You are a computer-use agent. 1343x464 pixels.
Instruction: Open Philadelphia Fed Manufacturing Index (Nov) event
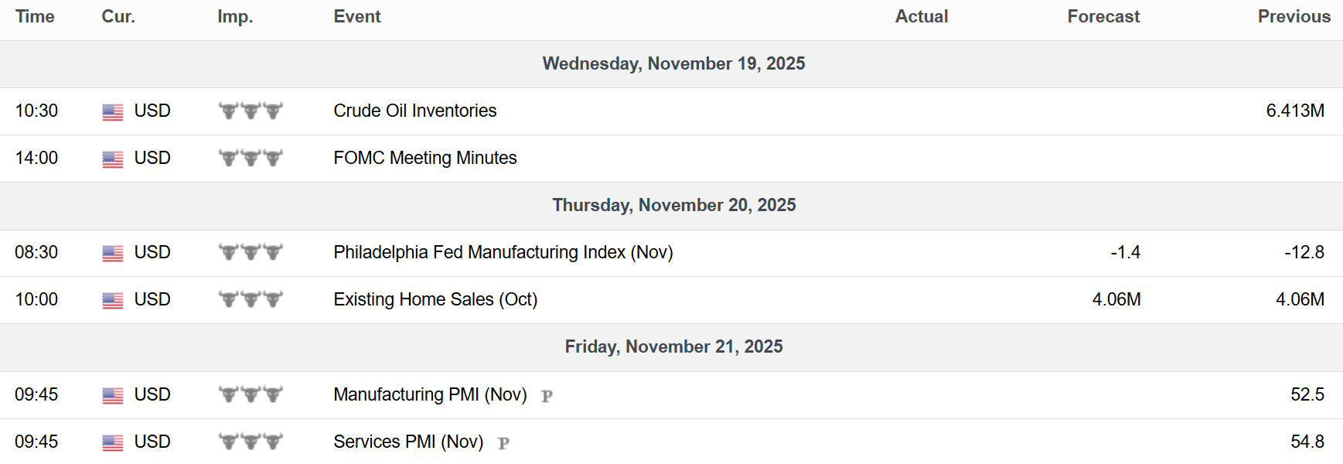tap(503, 252)
